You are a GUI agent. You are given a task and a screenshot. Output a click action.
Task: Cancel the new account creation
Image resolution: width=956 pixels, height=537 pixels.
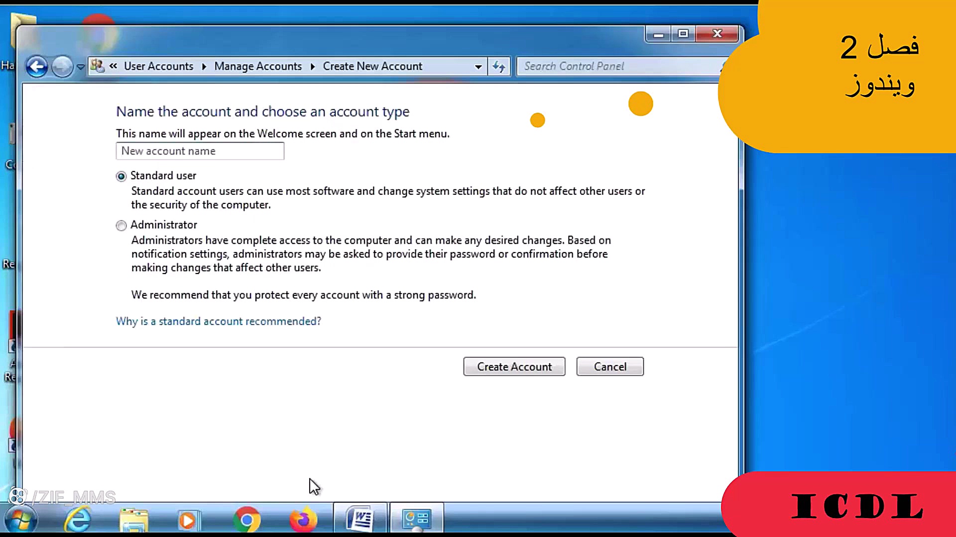point(610,366)
